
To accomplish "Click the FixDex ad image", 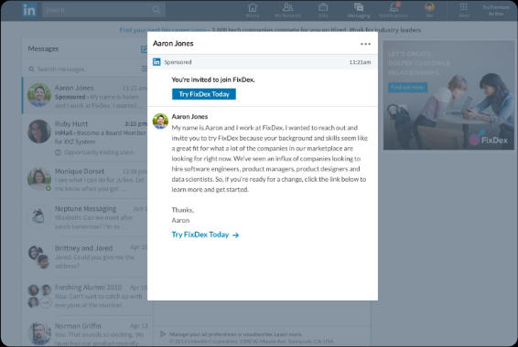I will coord(448,95).
